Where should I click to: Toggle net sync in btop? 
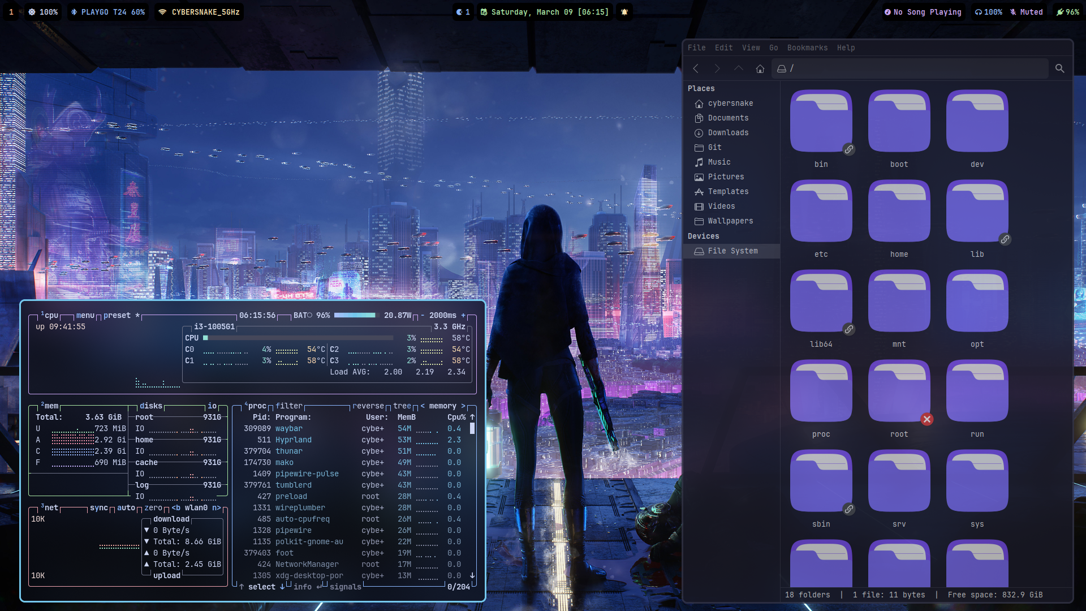99,507
